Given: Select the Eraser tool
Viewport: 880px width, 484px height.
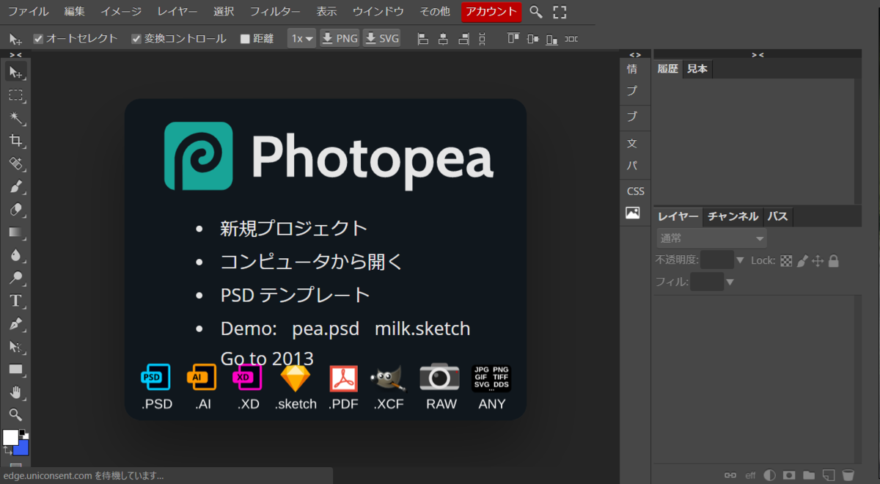Looking at the screenshot, I should pos(15,210).
